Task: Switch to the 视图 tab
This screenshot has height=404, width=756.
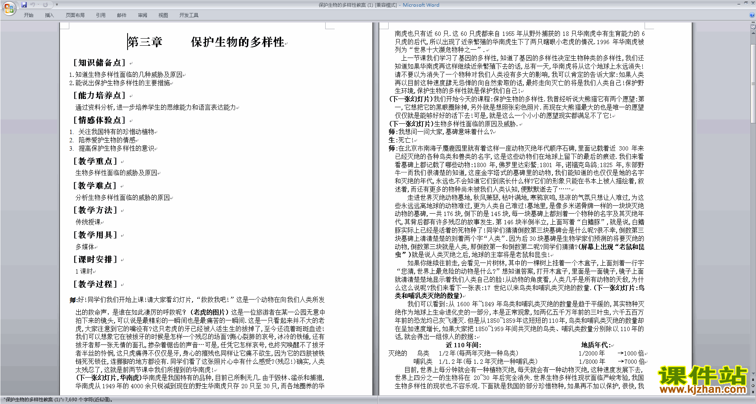Action: tap(163, 15)
